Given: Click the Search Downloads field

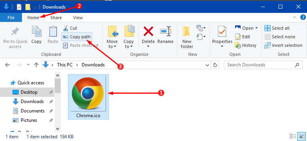Looking at the screenshot, I should [x=263, y=65].
